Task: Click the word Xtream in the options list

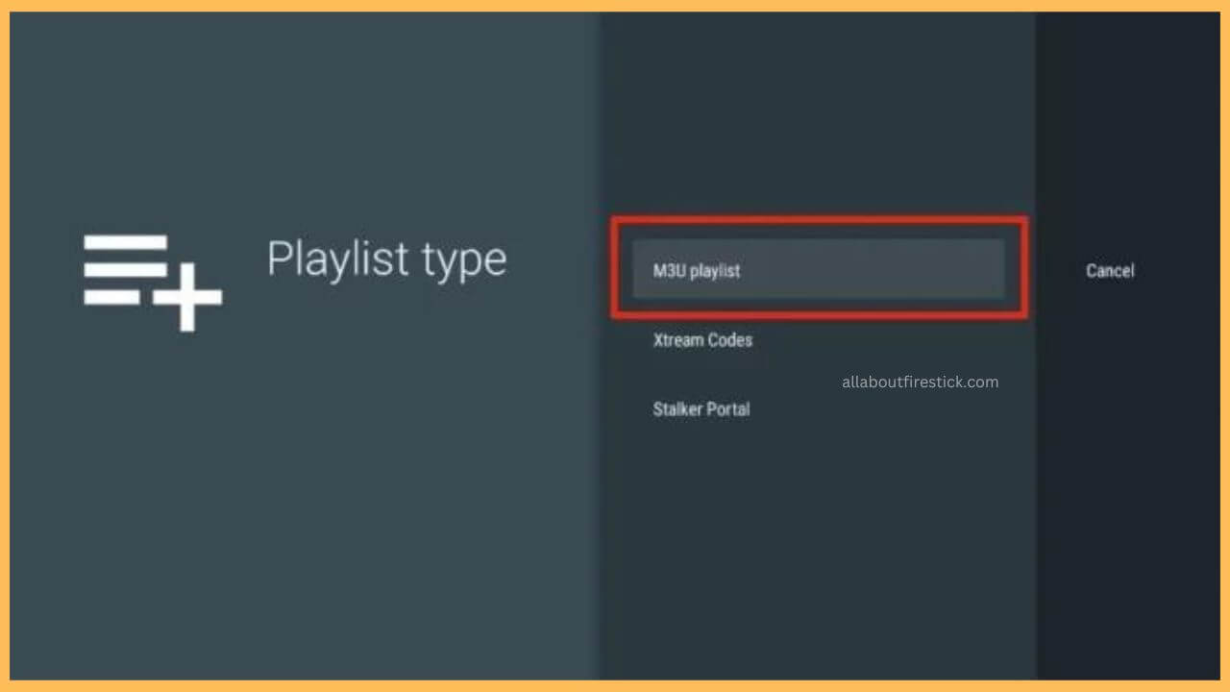Action: [x=677, y=340]
